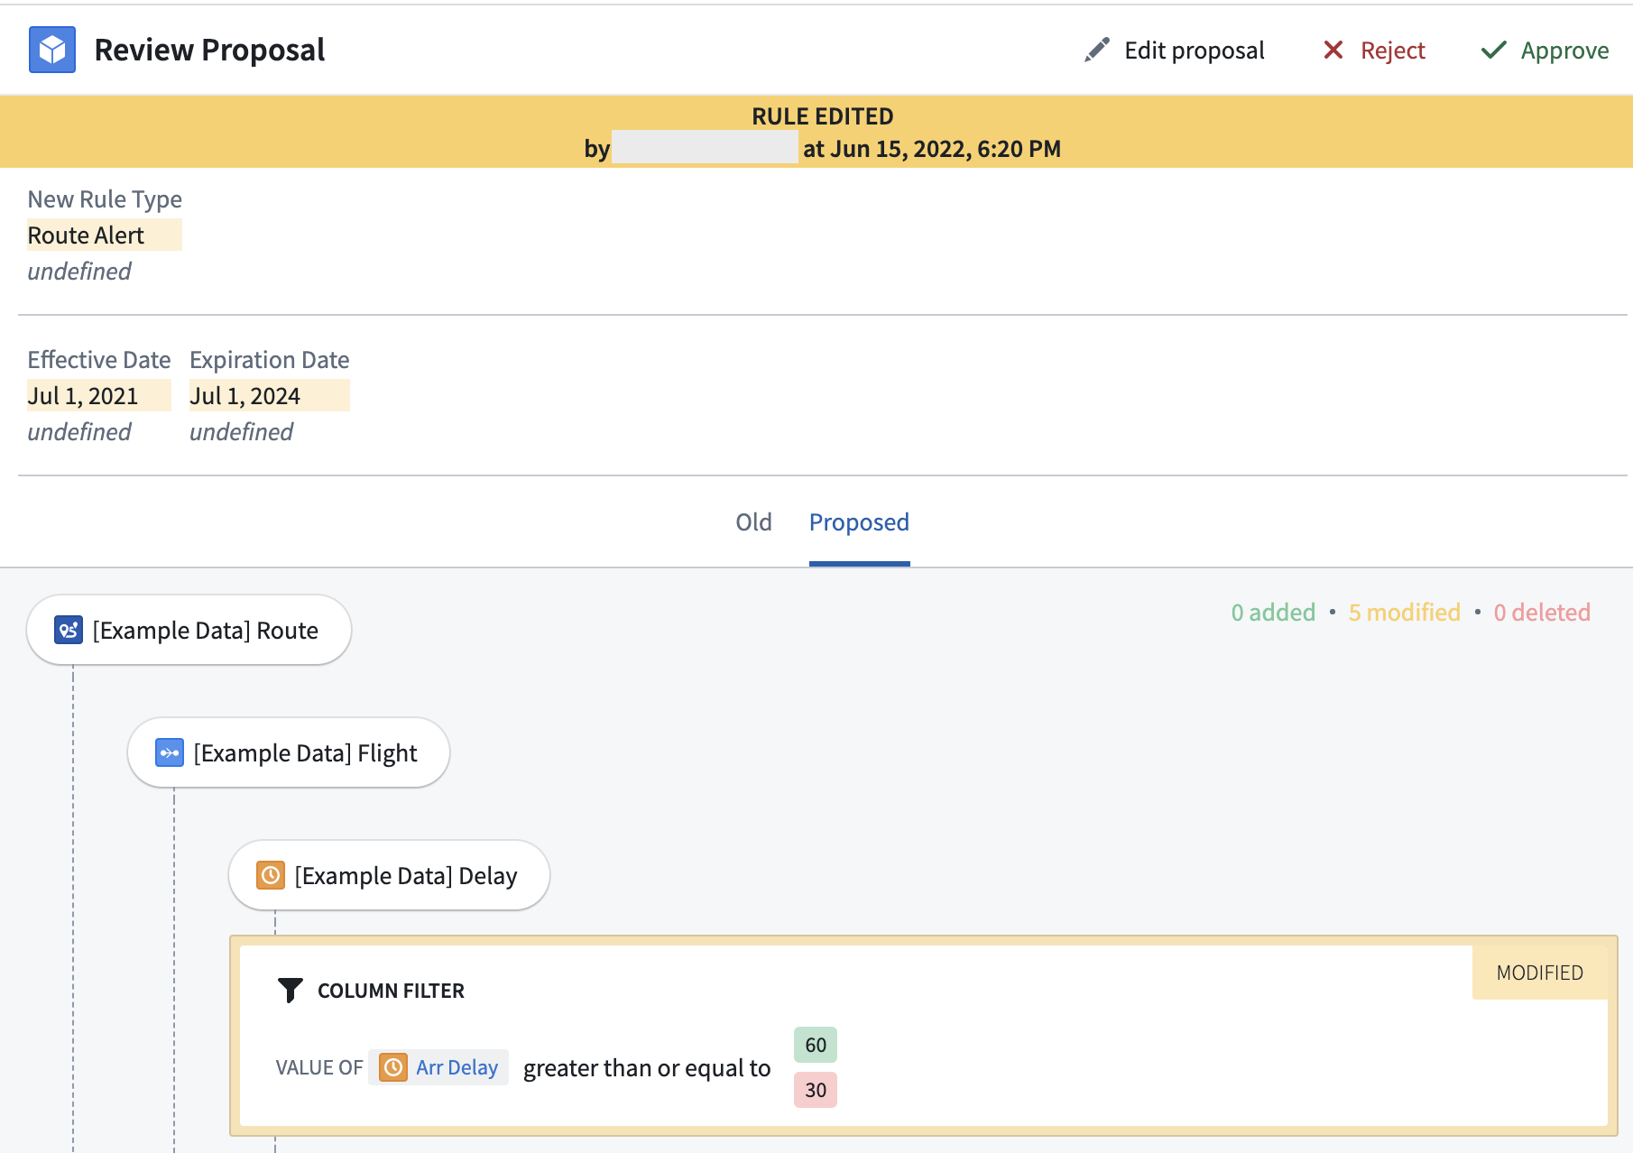Approve the proposal
Screen dimensions: 1633x1153
click(1545, 50)
